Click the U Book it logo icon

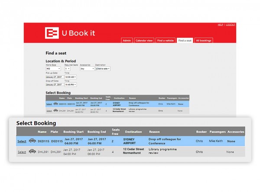coord(53,34)
